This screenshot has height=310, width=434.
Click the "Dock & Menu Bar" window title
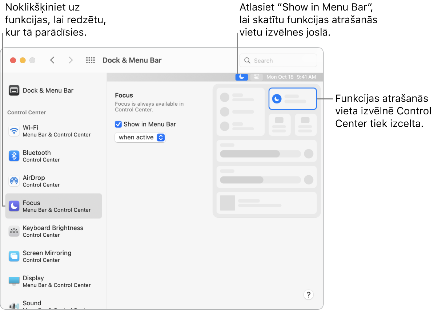click(x=132, y=60)
